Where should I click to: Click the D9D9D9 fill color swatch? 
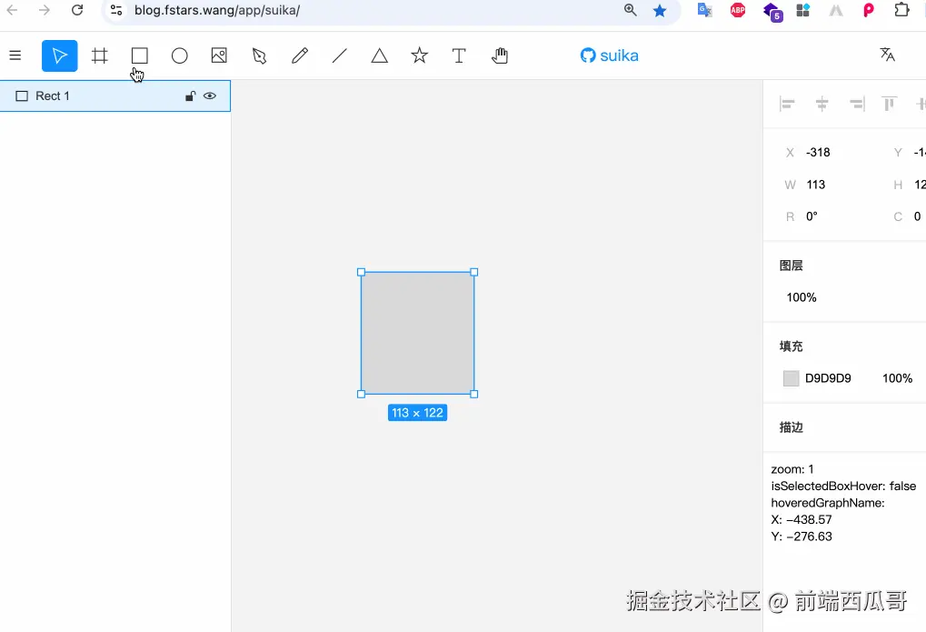pos(790,378)
